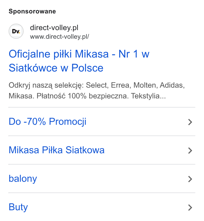Screen dimensions: 204x221
Task: Tap the empty area of the Buty row
Action: coord(108,207)
